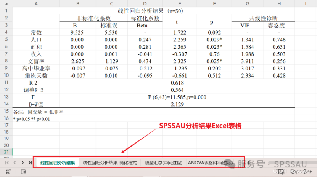317x177 pixels.
Task: Click the 面积 row label
Action: pos(36,47)
